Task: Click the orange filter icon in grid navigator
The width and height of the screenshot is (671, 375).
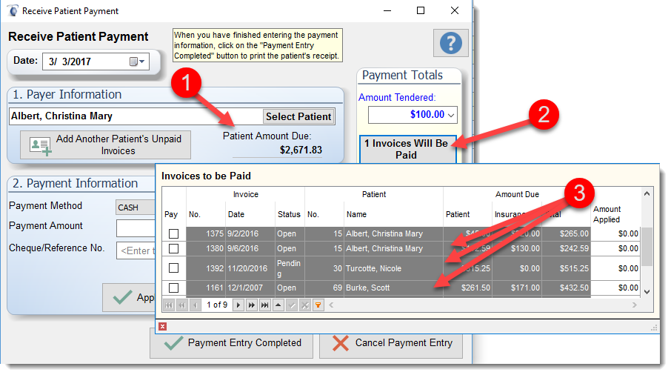Action: tap(318, 305)
